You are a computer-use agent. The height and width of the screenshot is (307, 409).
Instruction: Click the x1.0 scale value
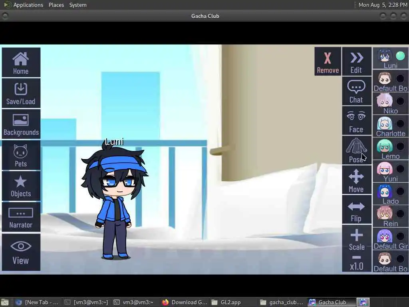click(357, 266)
